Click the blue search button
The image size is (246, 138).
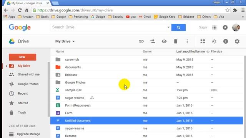coord(178,27)
